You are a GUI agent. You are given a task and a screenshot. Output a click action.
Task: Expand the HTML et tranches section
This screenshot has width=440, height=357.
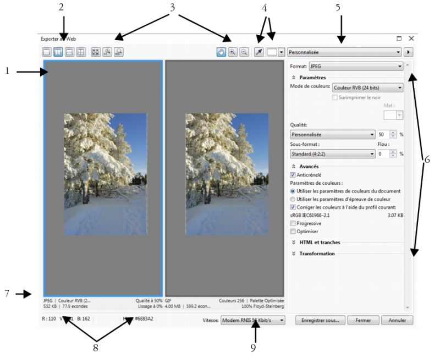tap(319, 242)
